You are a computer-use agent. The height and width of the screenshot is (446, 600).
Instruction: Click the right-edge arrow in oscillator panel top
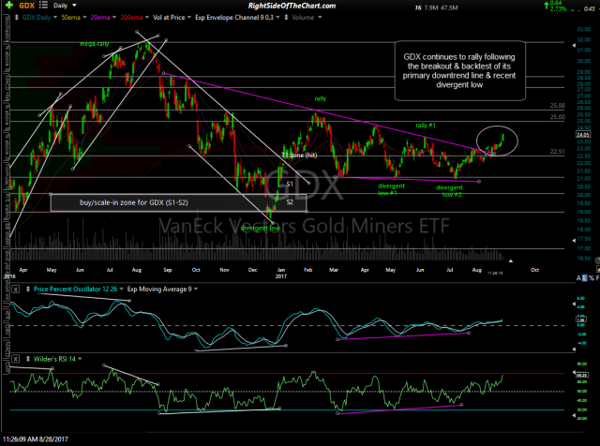tap(574, 305)
